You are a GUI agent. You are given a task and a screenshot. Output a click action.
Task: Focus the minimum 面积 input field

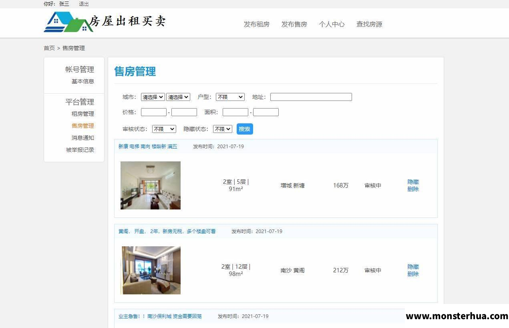tap(235, 112)
